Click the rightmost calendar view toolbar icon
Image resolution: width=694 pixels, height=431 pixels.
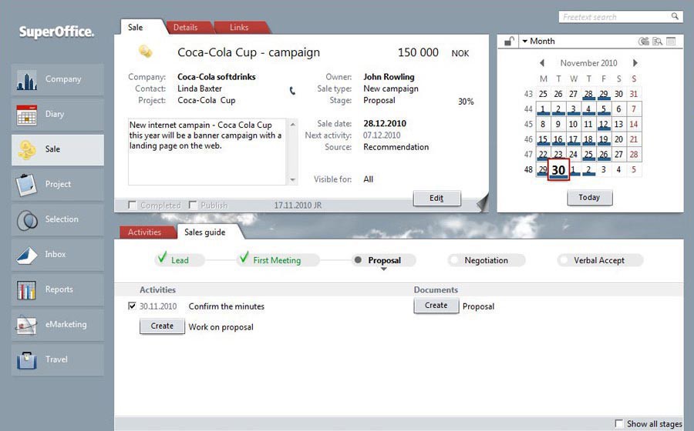click(671, 41)
